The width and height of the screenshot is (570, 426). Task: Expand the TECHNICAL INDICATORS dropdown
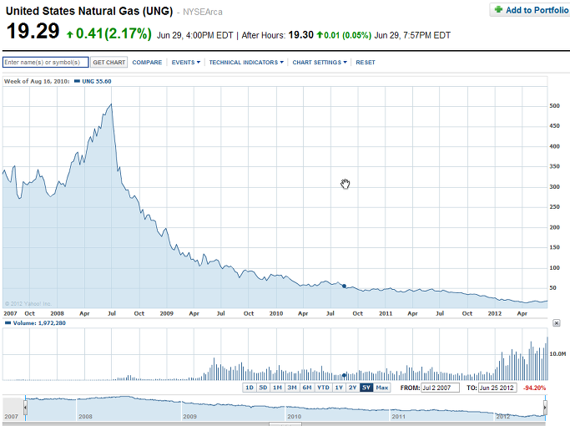[246, 62]
